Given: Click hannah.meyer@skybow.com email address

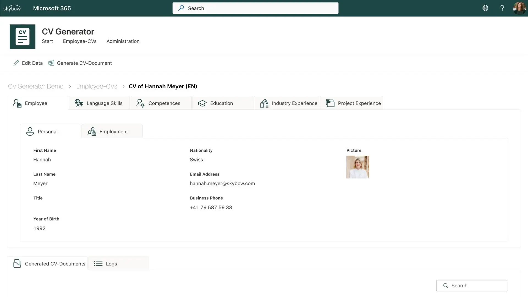Looking at the screenshot, I should tap(222, 183).
